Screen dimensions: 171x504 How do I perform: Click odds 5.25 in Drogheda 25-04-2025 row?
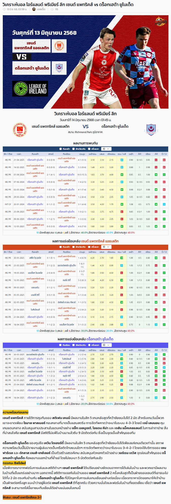tap(111, 384)
